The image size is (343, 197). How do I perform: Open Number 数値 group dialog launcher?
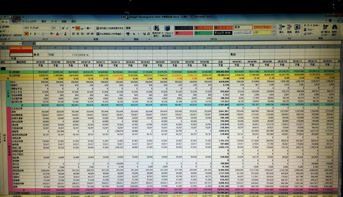pyautogui.click(x=149, y=39)
